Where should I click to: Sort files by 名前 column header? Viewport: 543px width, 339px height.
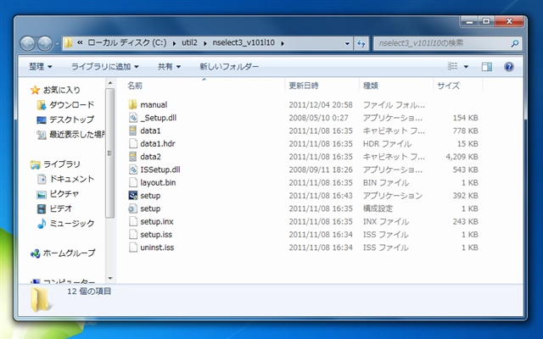[135, 86]
